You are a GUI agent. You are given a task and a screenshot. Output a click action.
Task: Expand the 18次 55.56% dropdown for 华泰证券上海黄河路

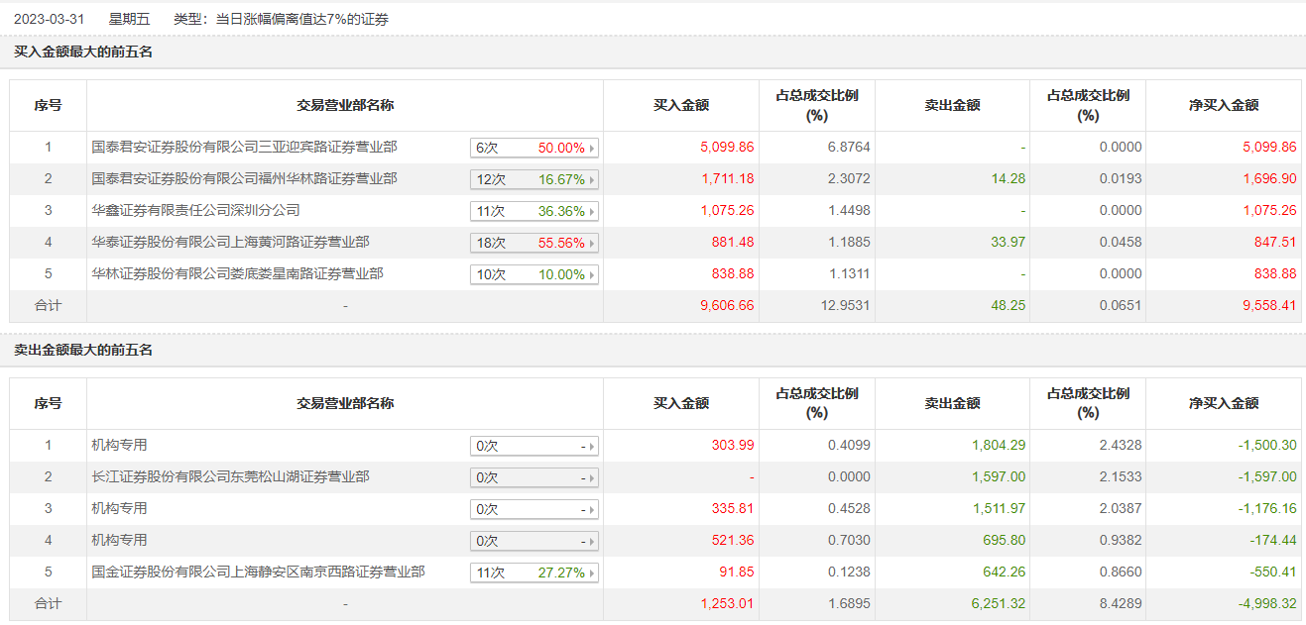tap(534, 243)
